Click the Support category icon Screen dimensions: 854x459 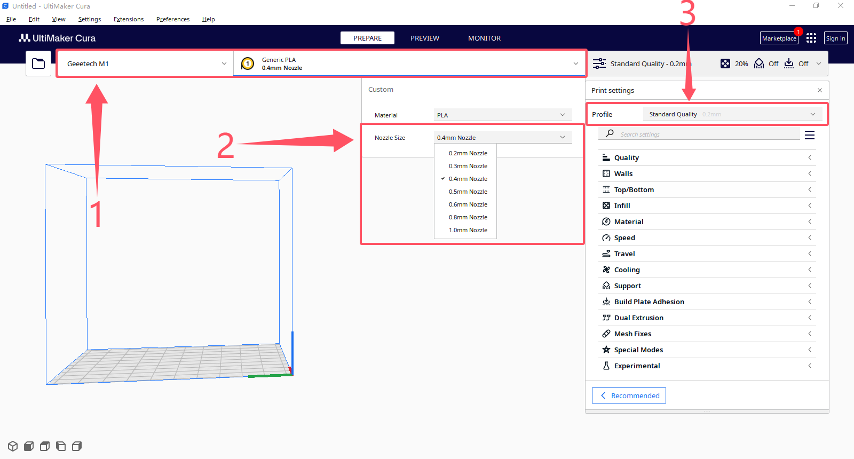(606, 286)
